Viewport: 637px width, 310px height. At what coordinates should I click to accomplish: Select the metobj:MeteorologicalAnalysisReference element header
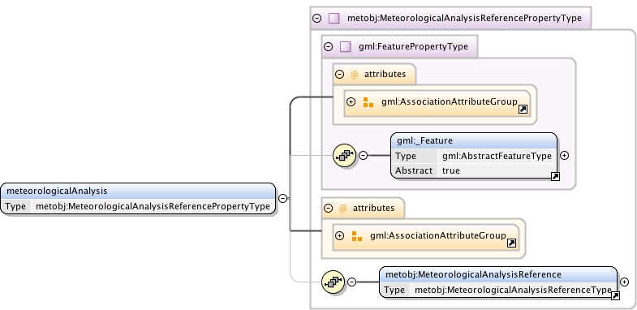pyautogui.click(x=498, y=274)
